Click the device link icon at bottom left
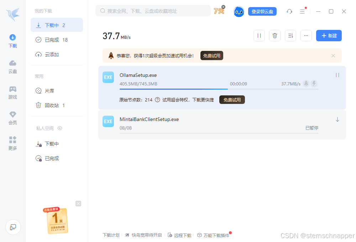 coord(13,227)
